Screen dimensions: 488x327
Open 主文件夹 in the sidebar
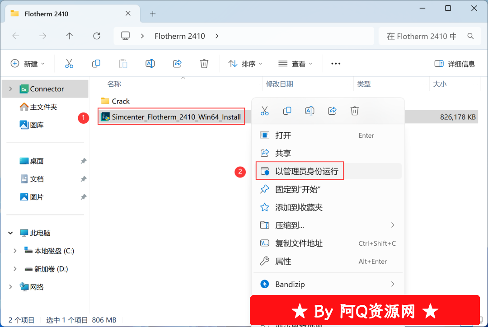(38, 107)
